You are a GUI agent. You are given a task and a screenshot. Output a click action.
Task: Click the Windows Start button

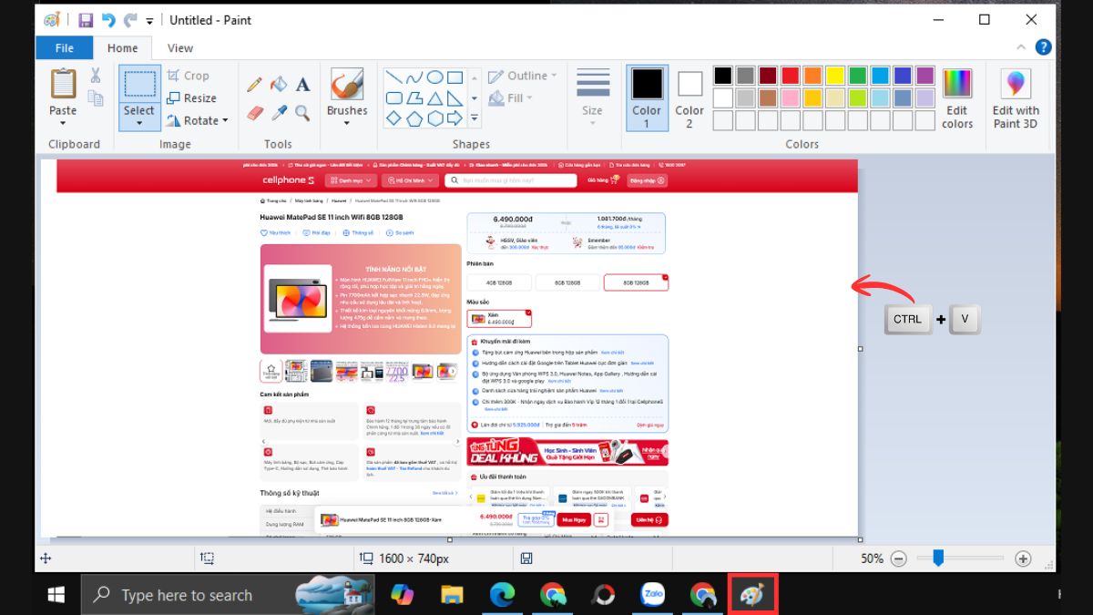point(56,595)
